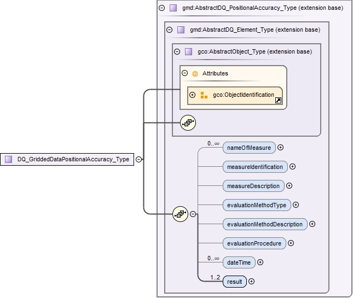Select the evaluationMethodDescription element
Viewport: 353px width, 298px height.
pos(265,224)
